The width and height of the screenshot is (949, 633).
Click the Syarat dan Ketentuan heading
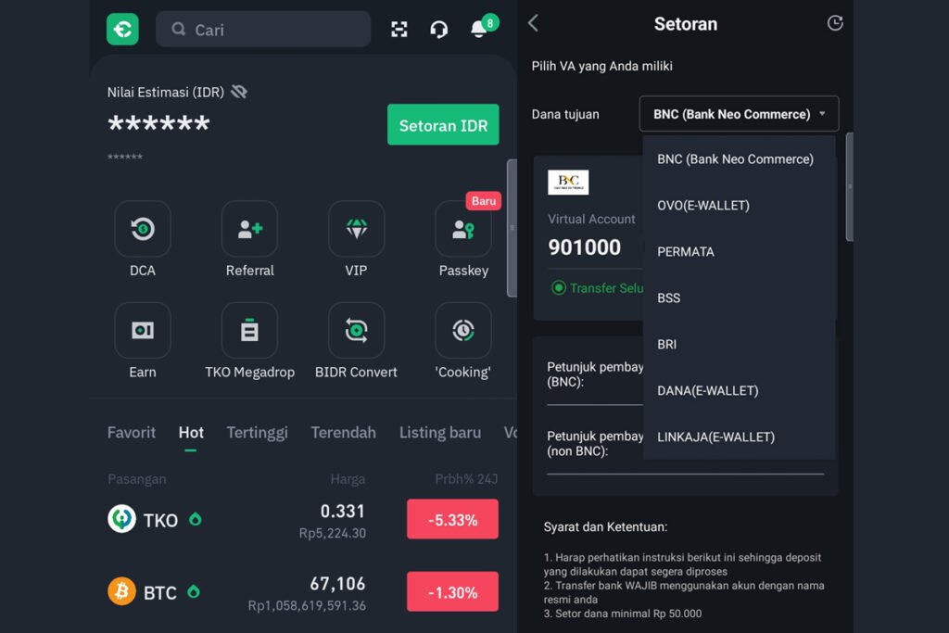[605, 527]
